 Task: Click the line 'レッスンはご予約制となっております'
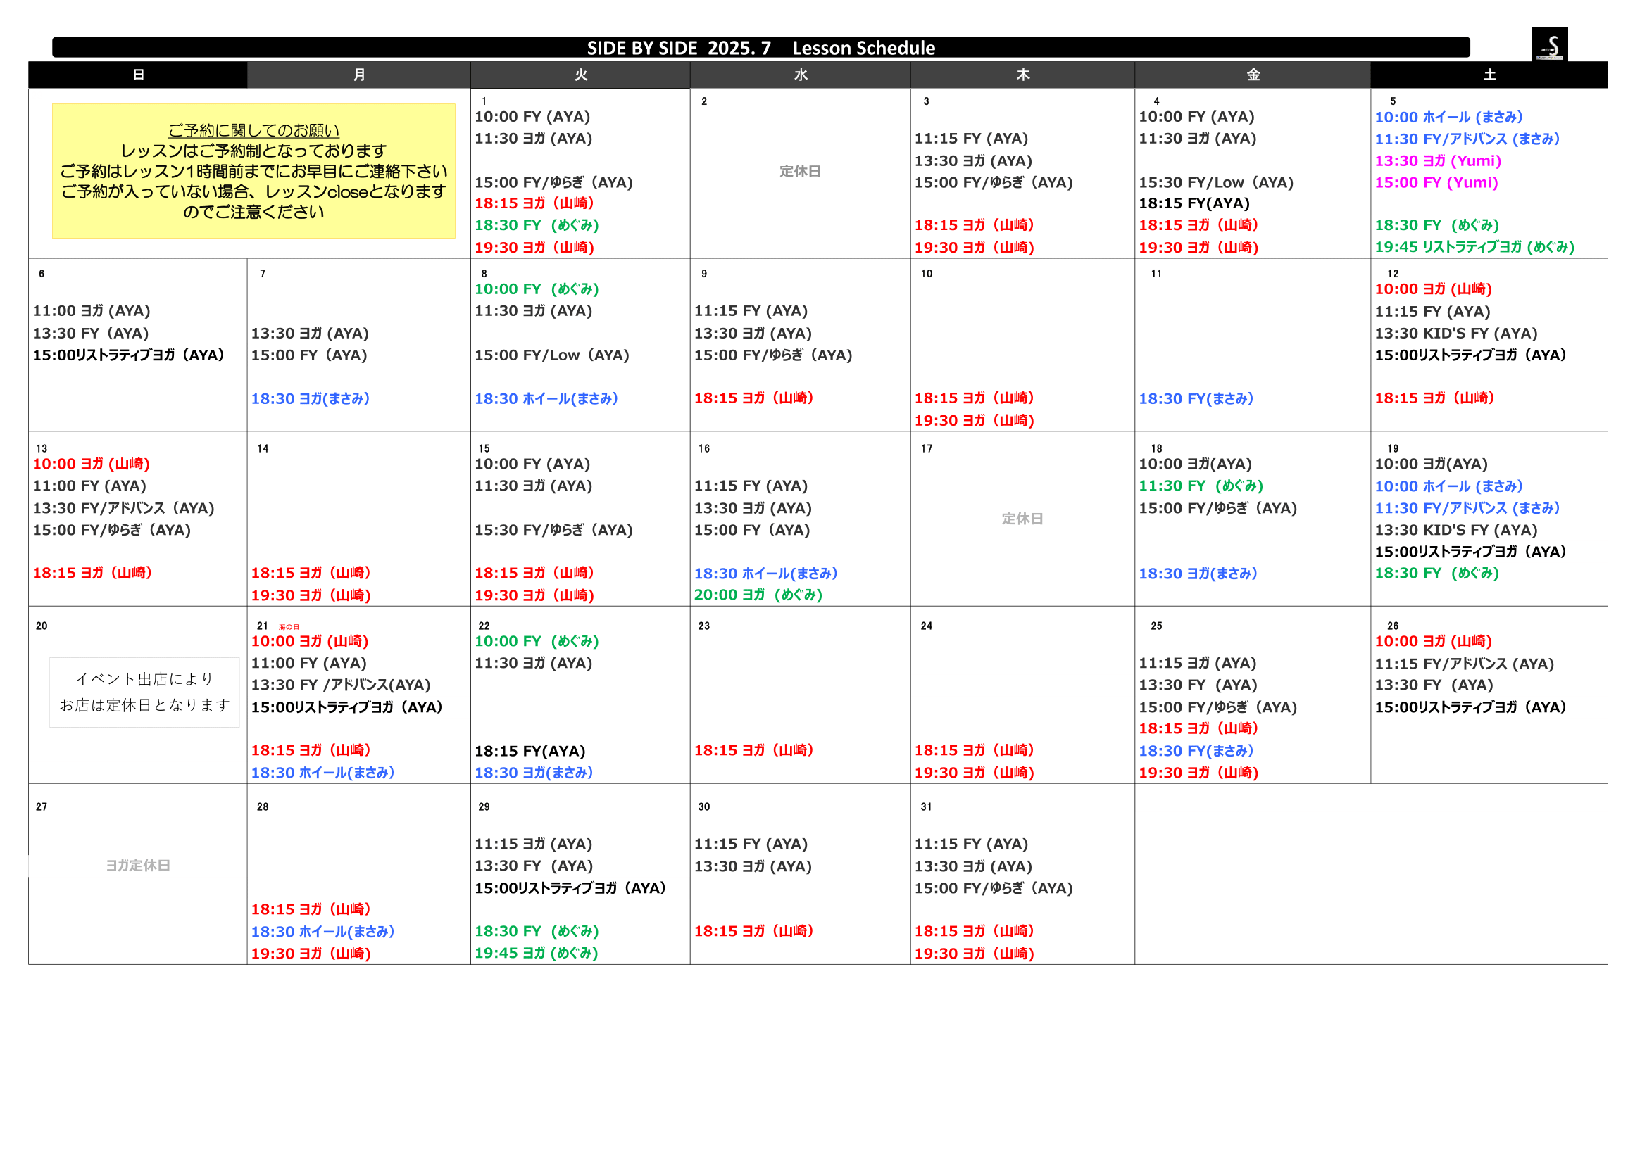pyautogui.click(x=254, y=151)
